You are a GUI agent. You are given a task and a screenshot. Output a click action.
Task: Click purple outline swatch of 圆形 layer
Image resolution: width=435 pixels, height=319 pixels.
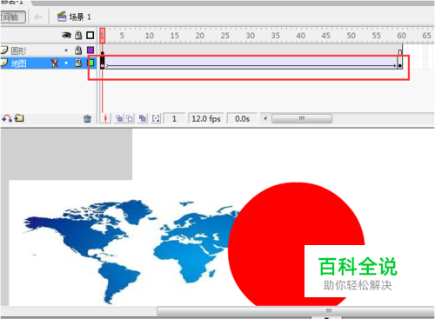[90, 50]
